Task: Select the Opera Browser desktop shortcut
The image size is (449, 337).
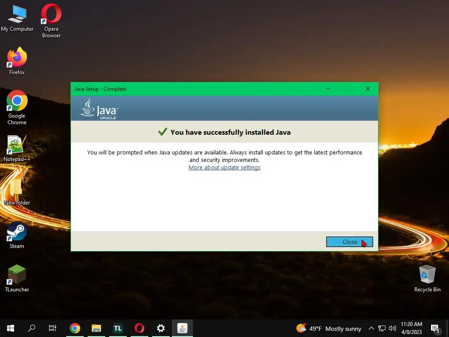Action: (x=51, y=21)
